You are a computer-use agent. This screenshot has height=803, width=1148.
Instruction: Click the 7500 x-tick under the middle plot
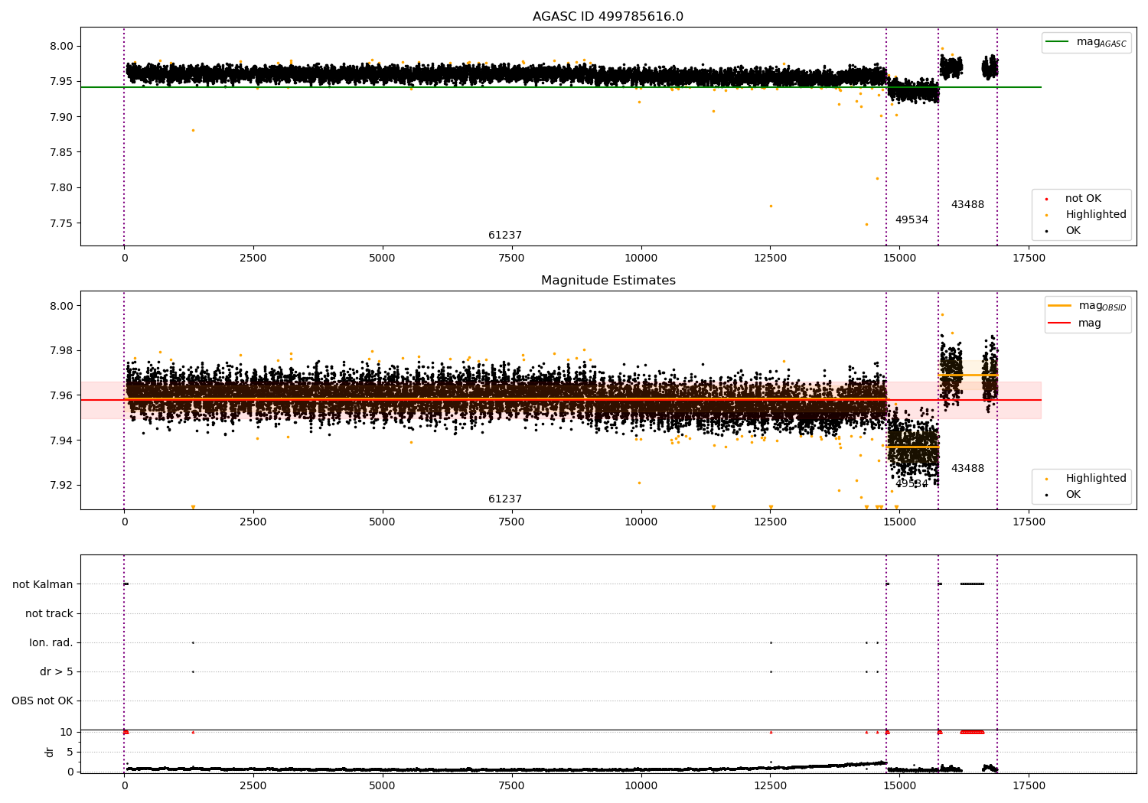click(511, 522)
